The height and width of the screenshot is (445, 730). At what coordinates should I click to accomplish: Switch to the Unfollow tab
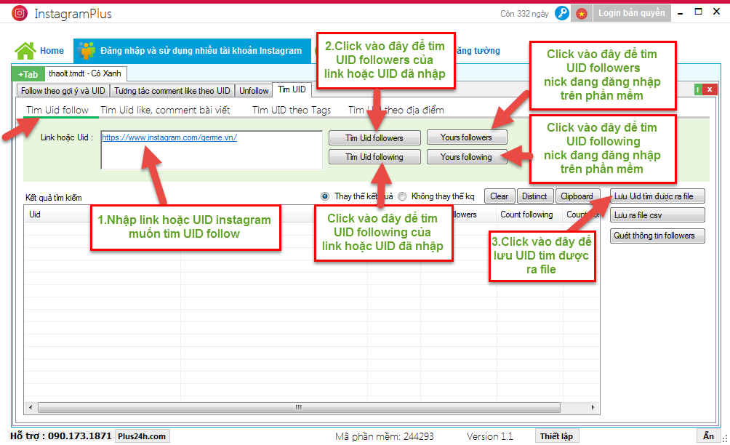254,91
